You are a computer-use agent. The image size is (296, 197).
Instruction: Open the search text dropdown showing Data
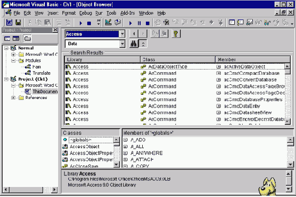tap(122, 44)
